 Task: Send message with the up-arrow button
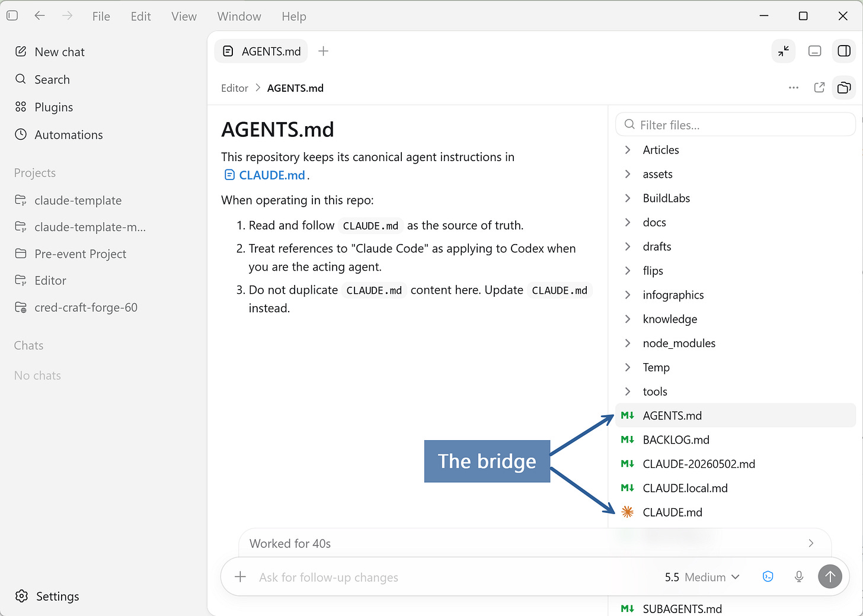pos(830,576)
